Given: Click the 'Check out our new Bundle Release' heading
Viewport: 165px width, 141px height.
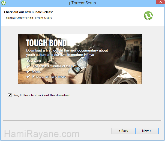Looking at the screenshot, I should click(29, 12).
